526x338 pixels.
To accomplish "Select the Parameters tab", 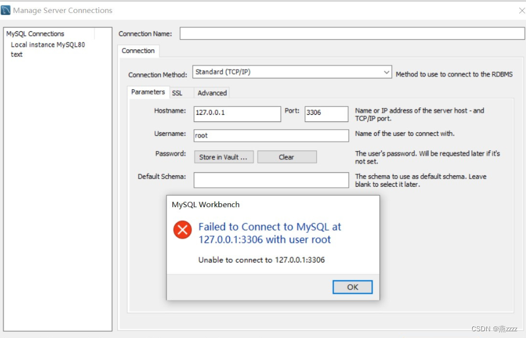I will pyautogui.click(x=147, y=92).
